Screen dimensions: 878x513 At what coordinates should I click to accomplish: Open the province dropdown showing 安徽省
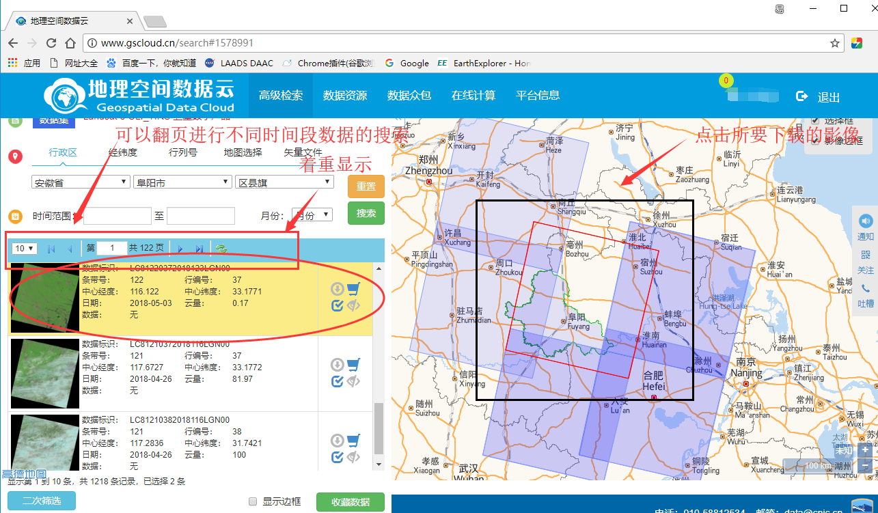[x=81, y=182]
